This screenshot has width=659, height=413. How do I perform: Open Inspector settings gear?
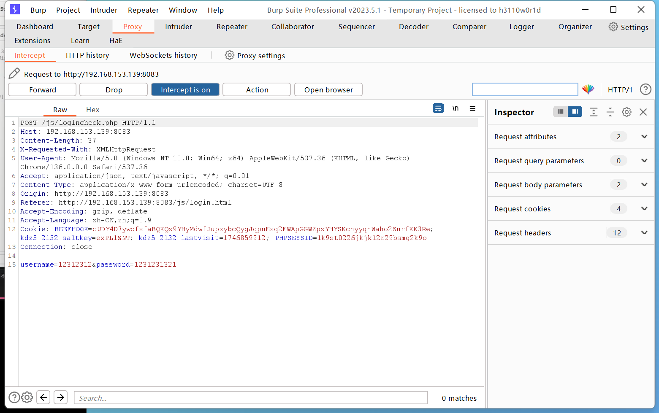coord(626,112)
